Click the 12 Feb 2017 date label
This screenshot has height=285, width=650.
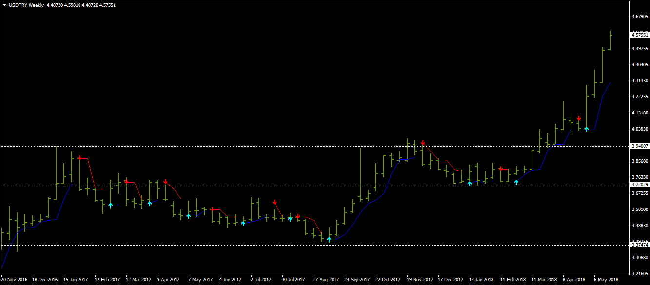pyautogui.click(x=108, y=280)
